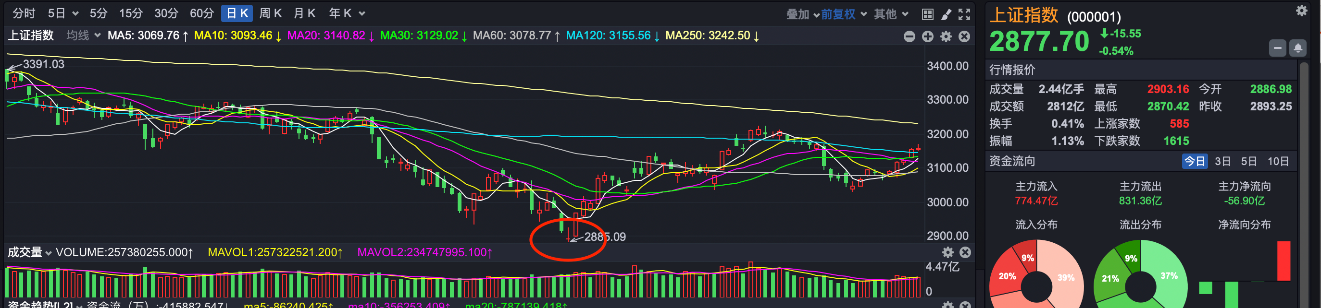Click the MA5: 3069.76 label
This screenshot has width=1321, height=308.
click(x=148, y=36)
